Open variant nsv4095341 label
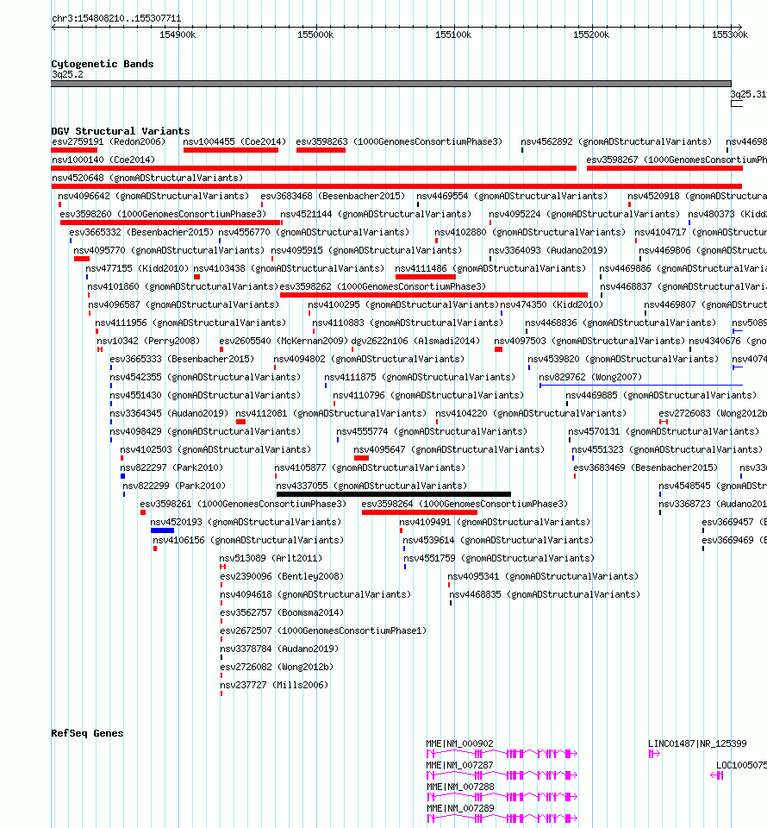This screenshot has height=828, width=767. tap(543, 576)
